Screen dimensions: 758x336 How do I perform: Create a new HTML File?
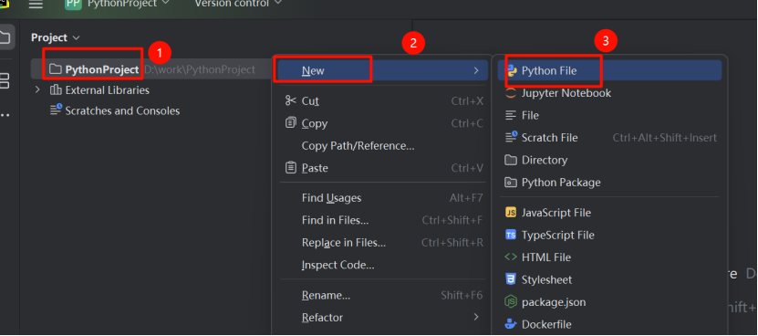[x=609, y=257]
